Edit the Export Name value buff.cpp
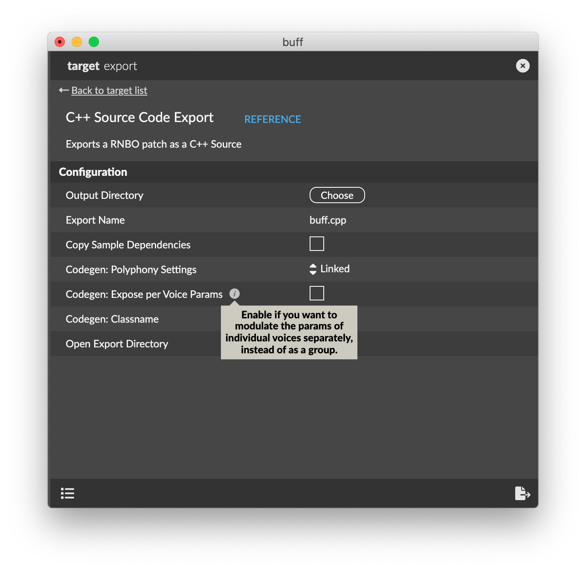The image size is (586, 571). [328, 220]
